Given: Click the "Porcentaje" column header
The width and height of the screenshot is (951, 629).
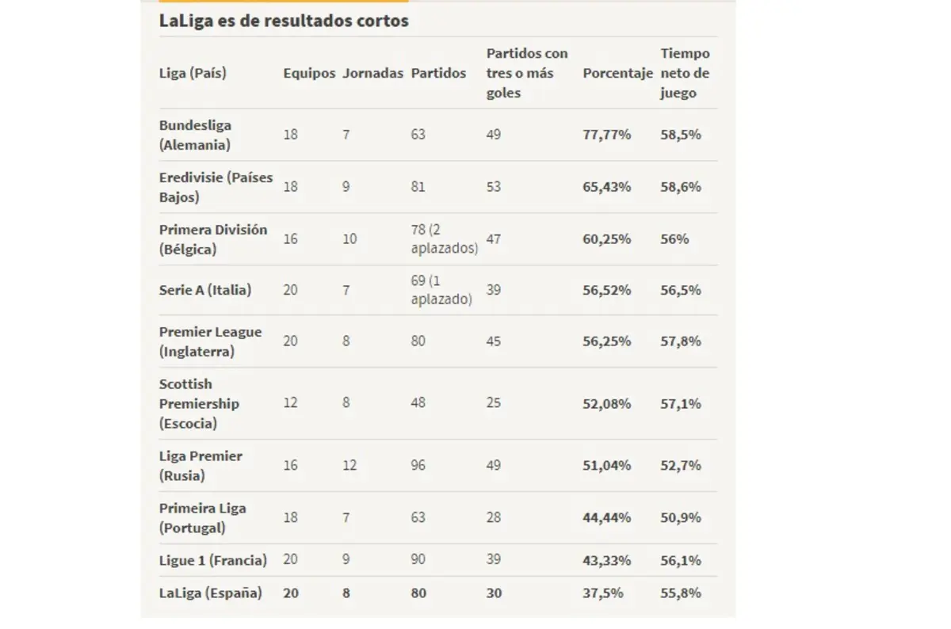Looking at the screenshot, I should (x=617, y=73).
